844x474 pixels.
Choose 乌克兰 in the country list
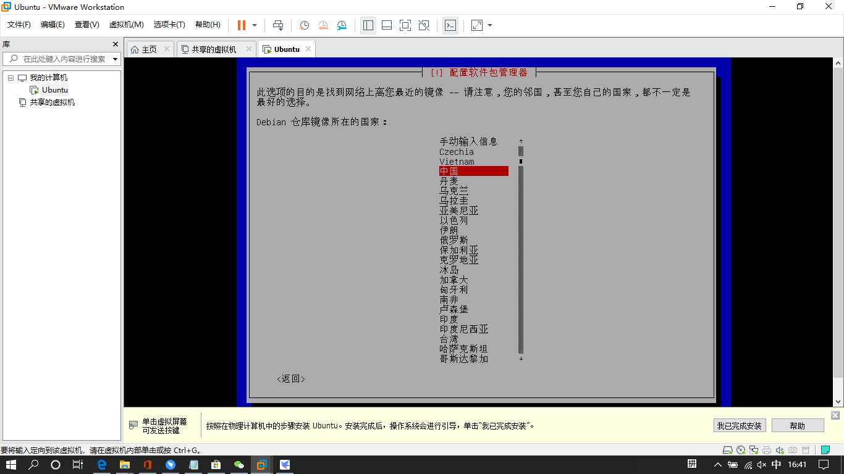click(x=454, y=191)
